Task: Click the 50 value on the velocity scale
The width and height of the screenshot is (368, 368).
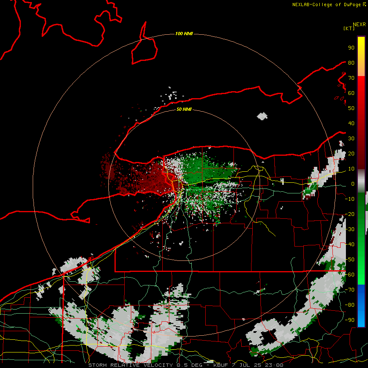Action: [351, 108]
